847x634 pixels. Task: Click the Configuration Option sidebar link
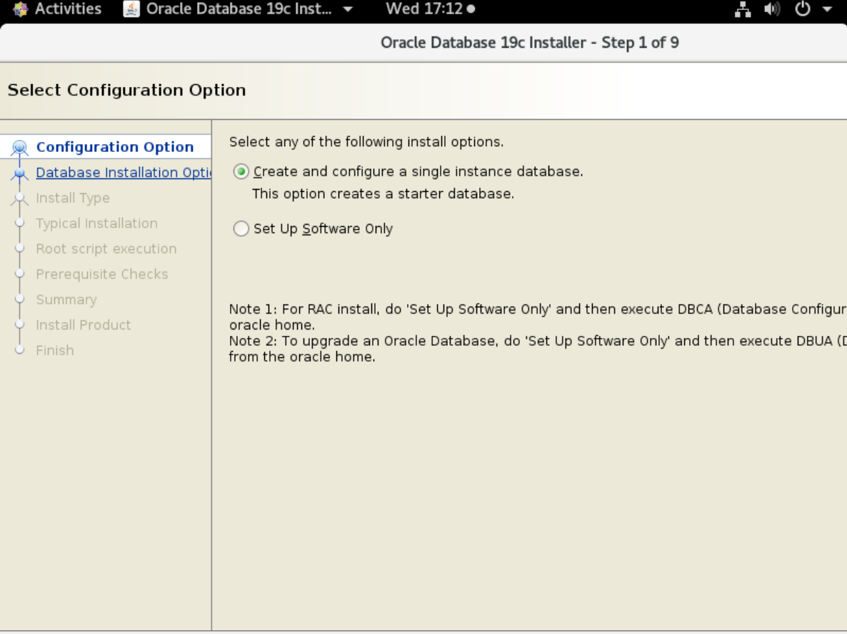point(114,146)
